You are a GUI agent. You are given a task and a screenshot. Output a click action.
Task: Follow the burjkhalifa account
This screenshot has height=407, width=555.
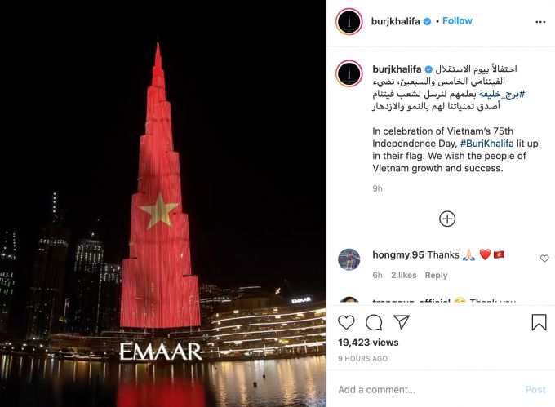(x=457, y=21)
